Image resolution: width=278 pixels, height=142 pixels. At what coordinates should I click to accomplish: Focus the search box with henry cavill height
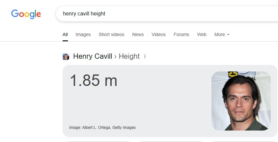[167, 14]
